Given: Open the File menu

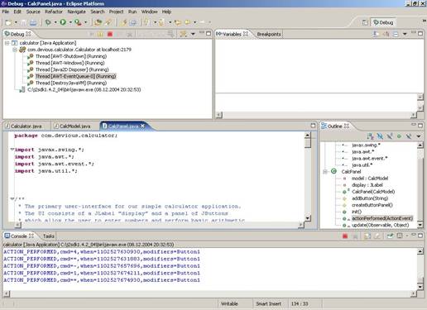Looking at the screenshot, I should [6, 12].
